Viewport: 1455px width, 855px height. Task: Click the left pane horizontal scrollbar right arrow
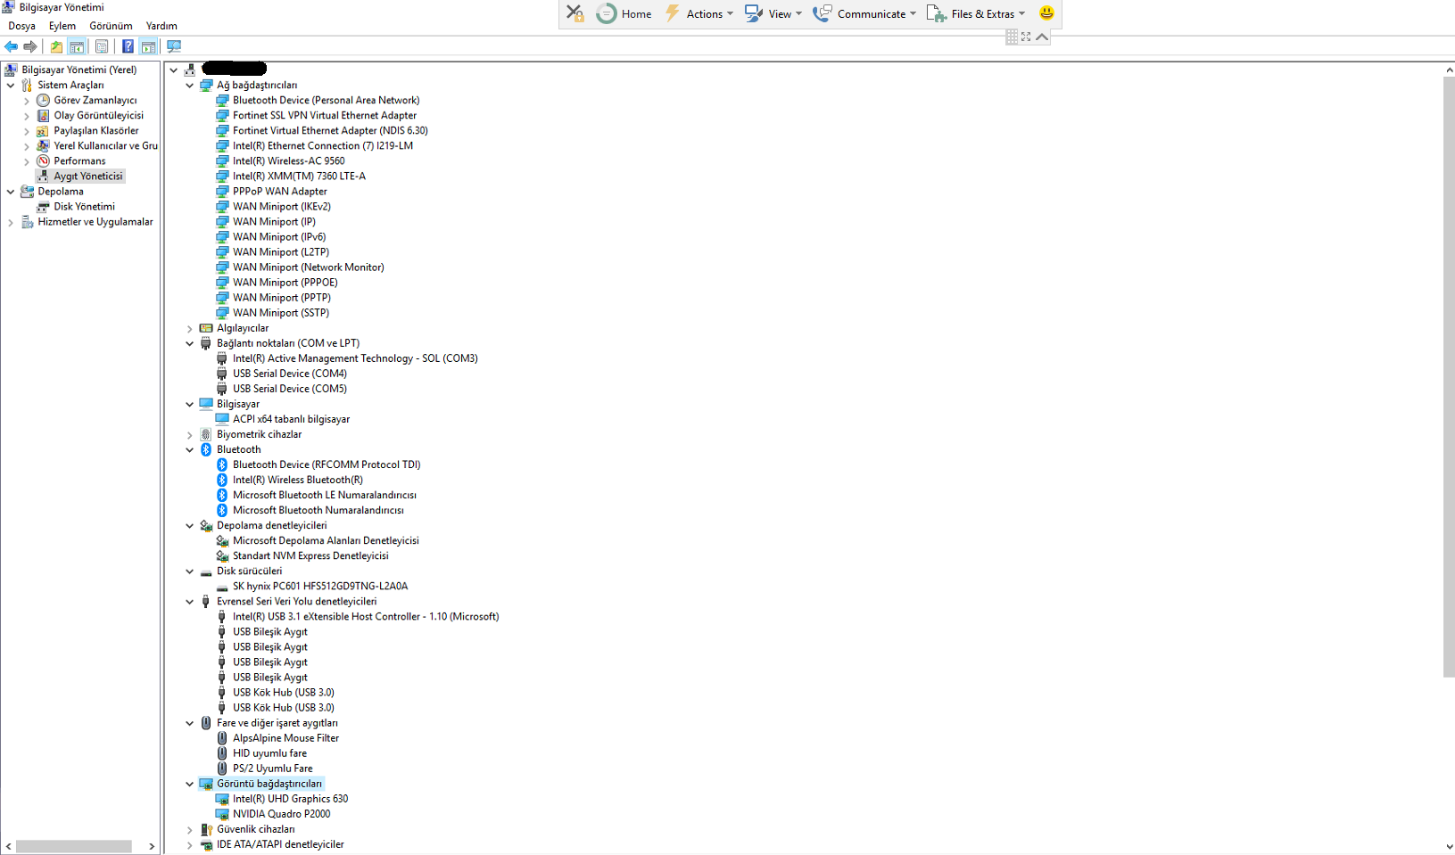point(152,846)
